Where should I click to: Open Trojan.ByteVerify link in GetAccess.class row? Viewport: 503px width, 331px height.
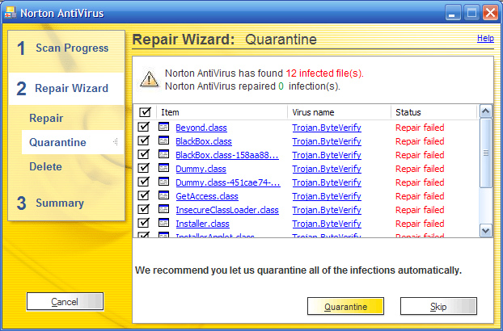click(x=327, y=196)
